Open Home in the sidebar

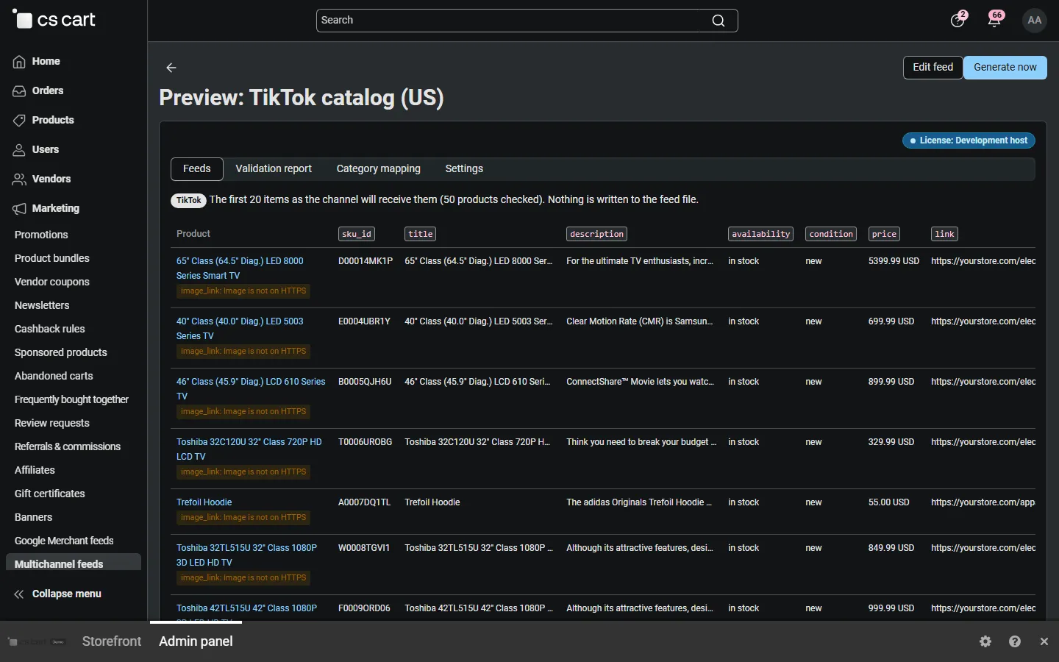[46, 61]
